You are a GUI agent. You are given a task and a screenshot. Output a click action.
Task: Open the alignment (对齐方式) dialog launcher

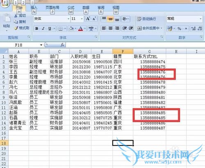162,37
